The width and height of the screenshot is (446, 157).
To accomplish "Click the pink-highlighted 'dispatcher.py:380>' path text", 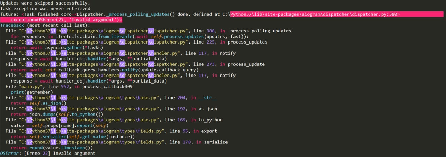I will (375, 14).
